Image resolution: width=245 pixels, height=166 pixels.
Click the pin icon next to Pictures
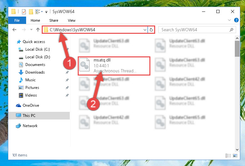click(x=67, y=88)
